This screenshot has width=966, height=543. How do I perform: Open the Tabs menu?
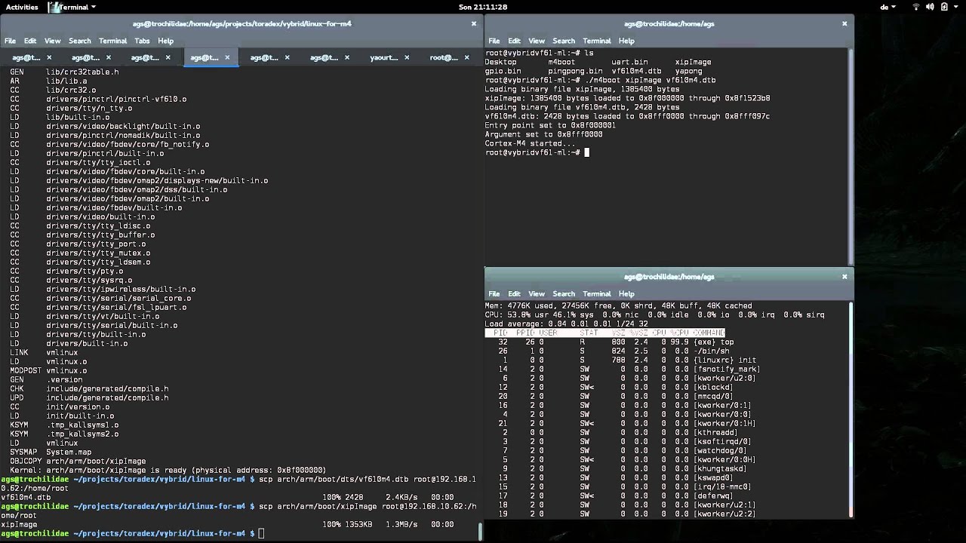click(x=142, y=41)
